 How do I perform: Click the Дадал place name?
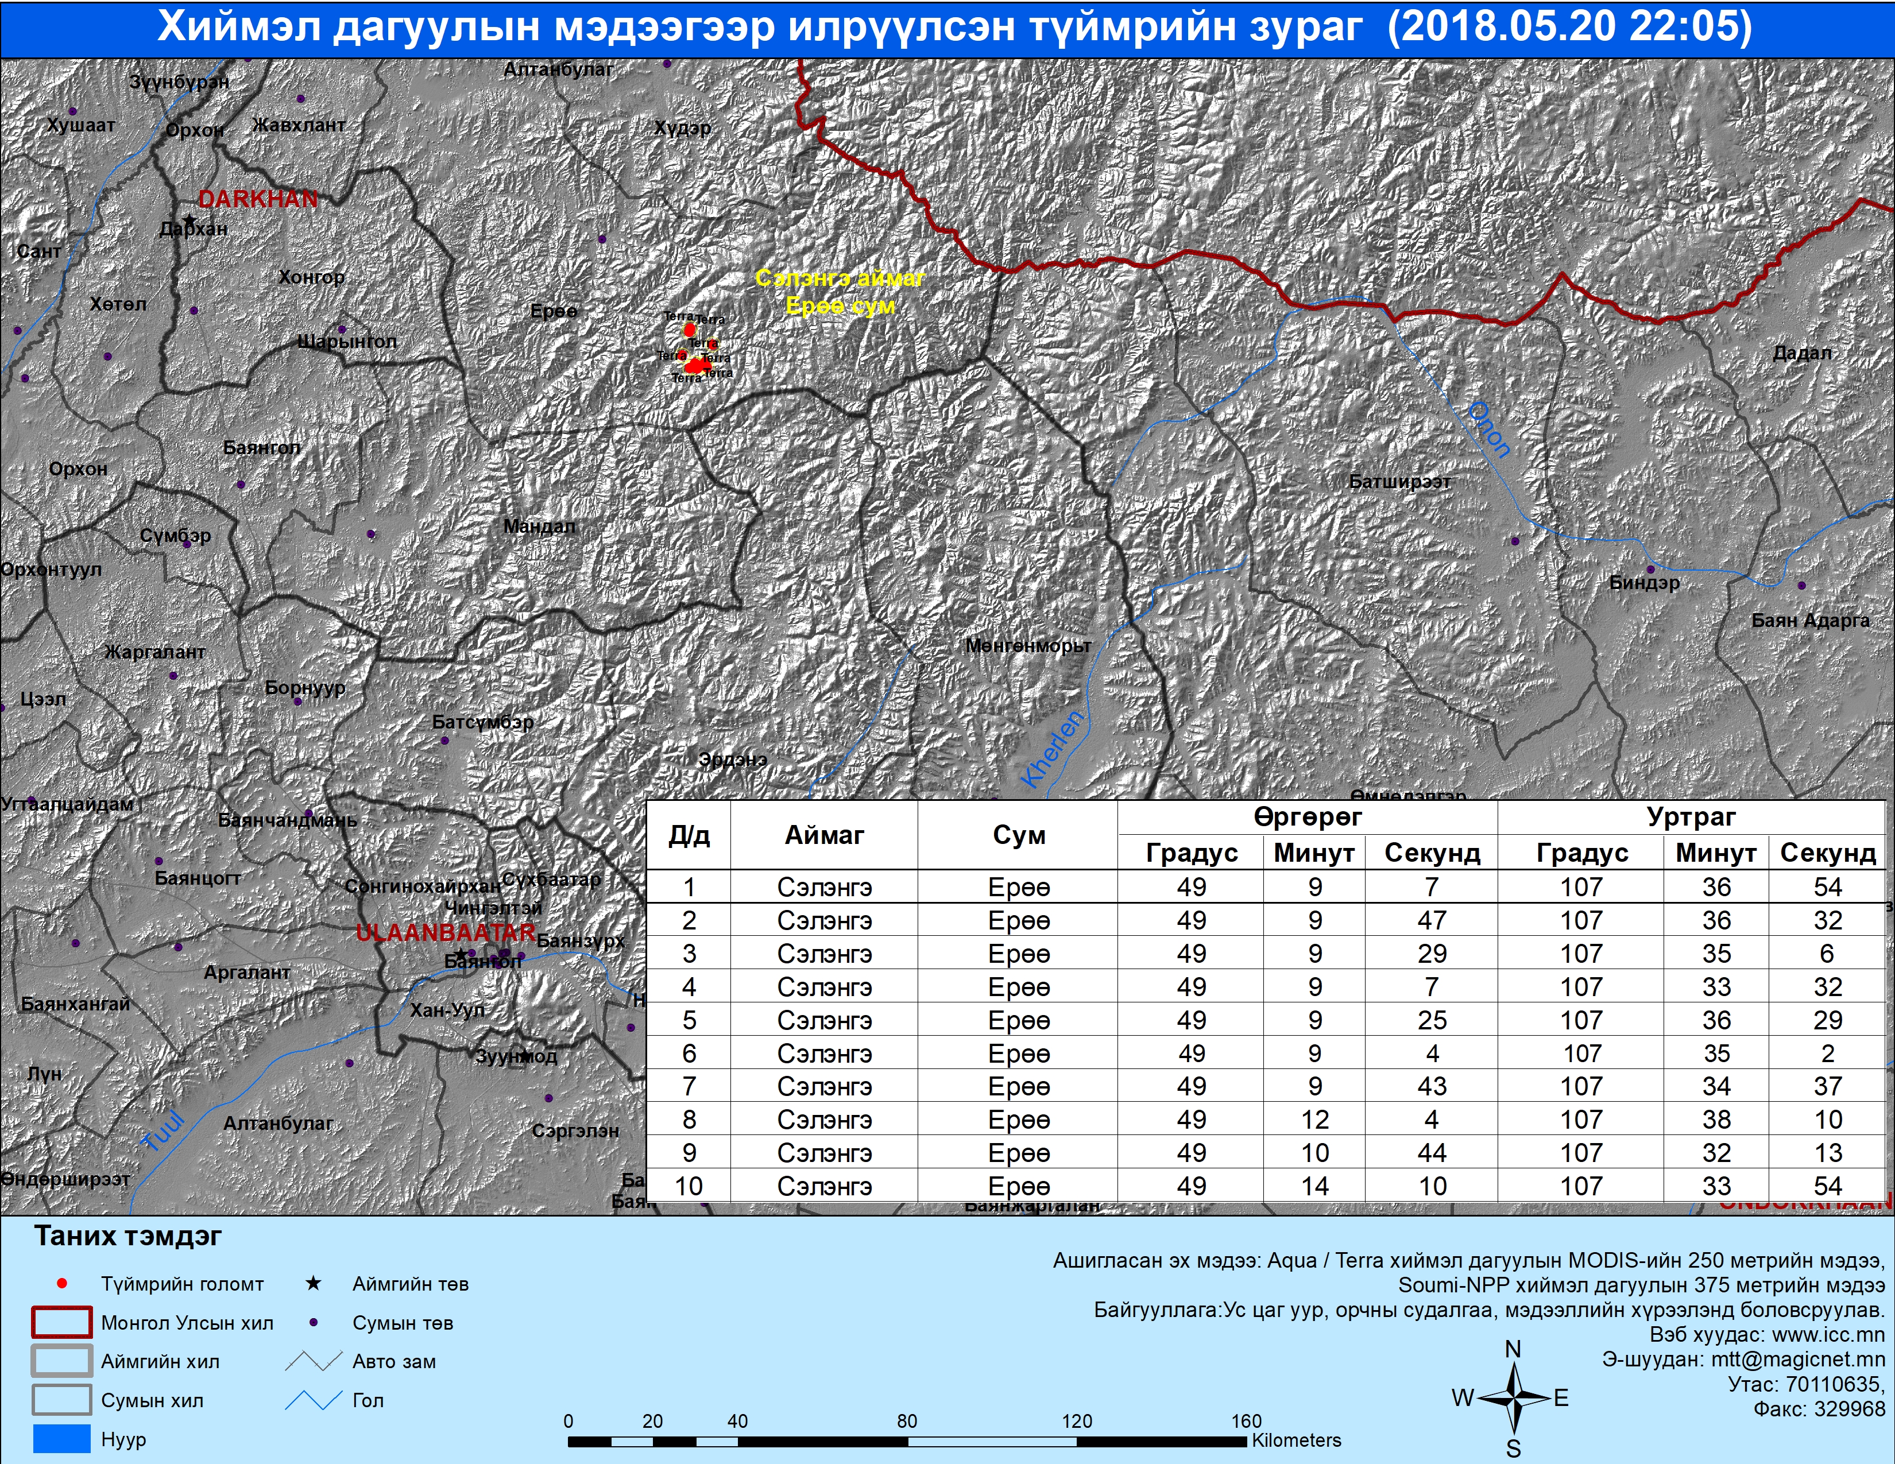(1802, 353)
